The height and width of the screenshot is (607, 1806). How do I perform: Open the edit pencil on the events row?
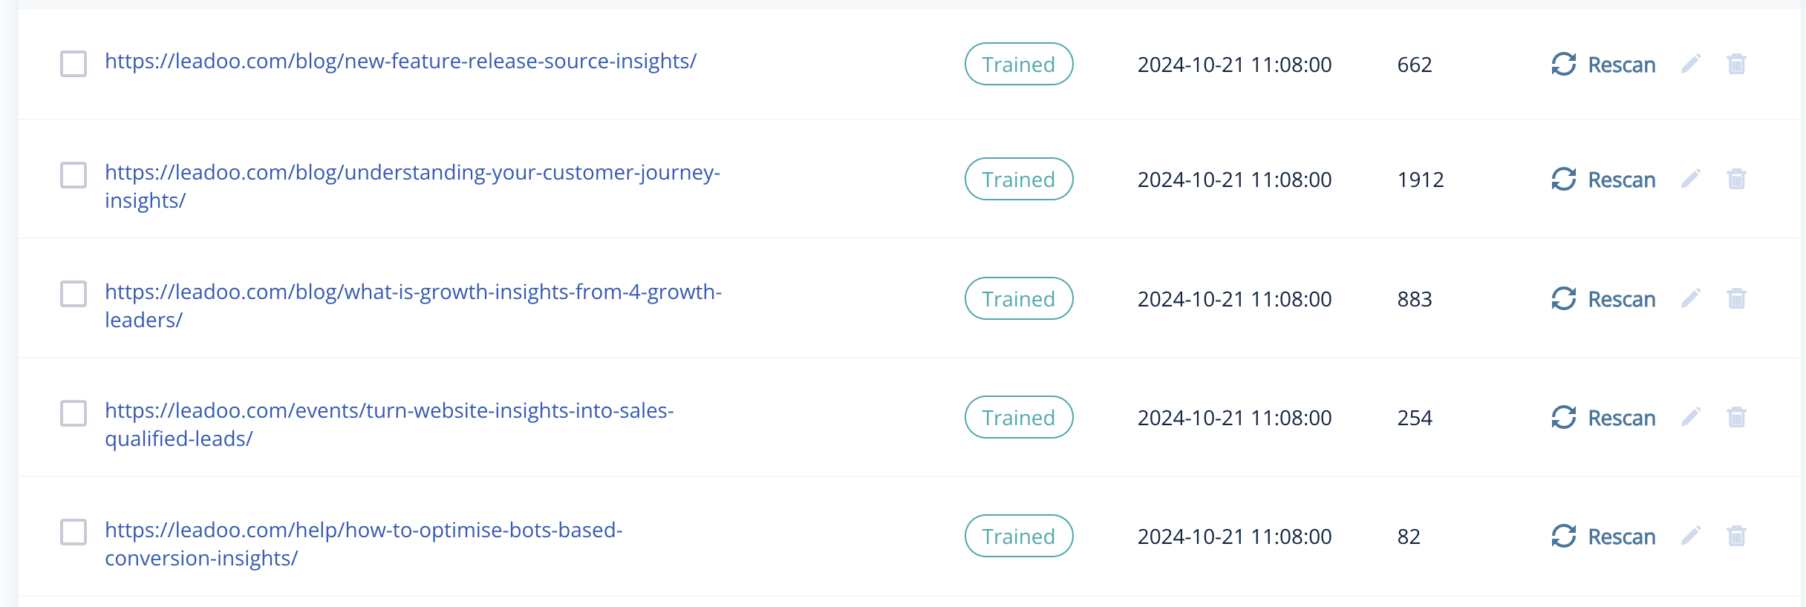(x=1691, y=417)
